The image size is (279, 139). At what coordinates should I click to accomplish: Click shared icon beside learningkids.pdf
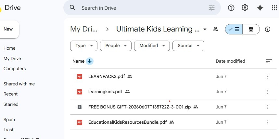pyautogui.click(x=127, y=92)
